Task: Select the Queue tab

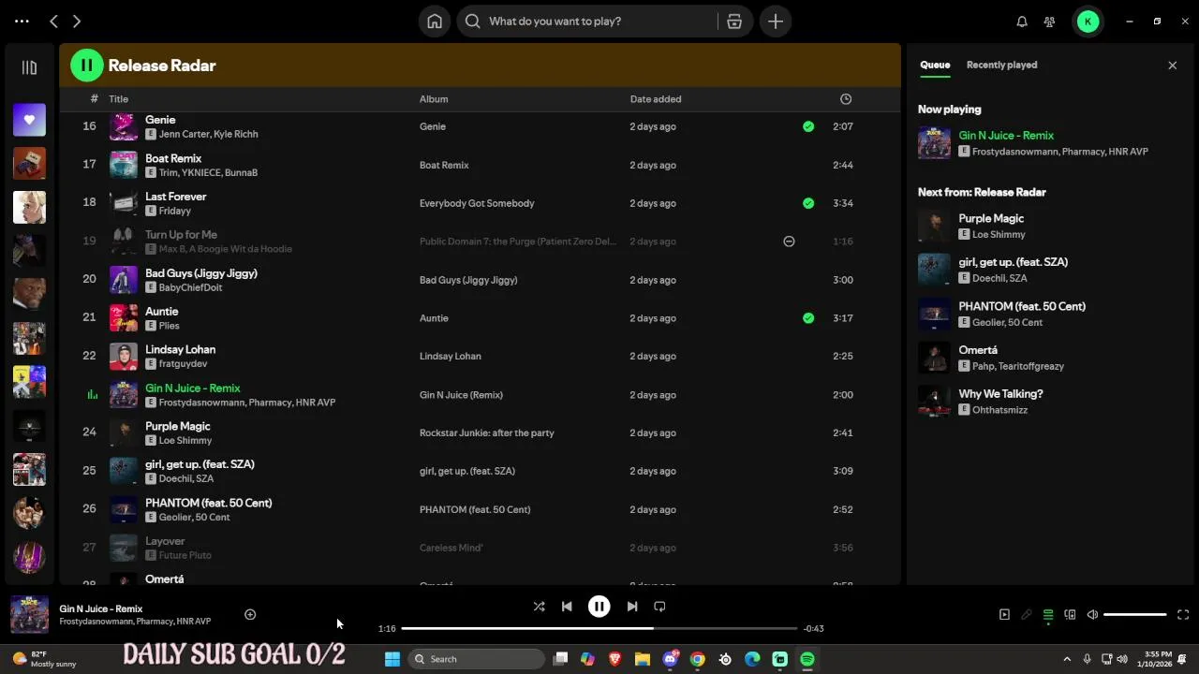Action: [935, 65]
